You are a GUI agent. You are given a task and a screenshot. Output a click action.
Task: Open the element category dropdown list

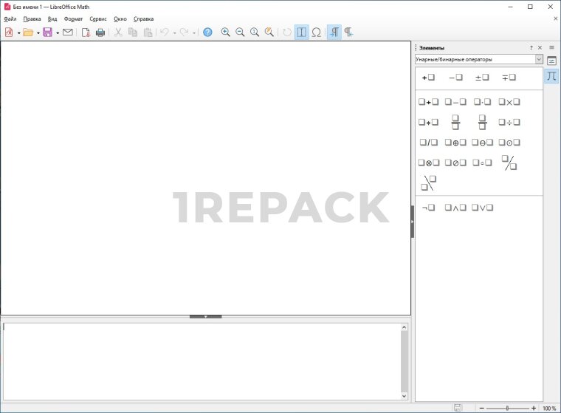(x=538, y=59)
